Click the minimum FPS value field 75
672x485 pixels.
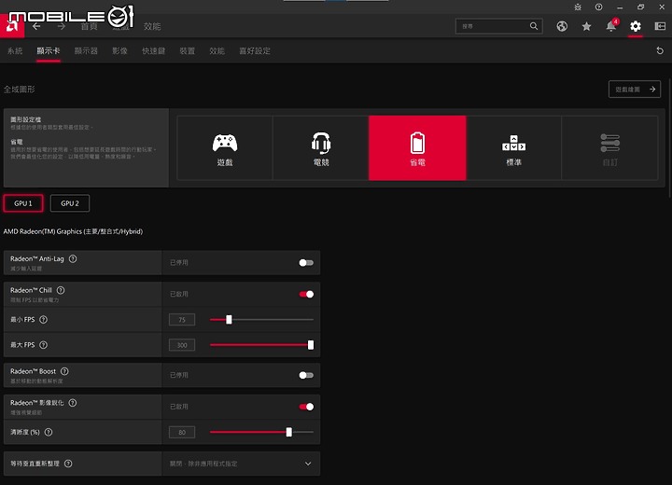click(182, 320)
